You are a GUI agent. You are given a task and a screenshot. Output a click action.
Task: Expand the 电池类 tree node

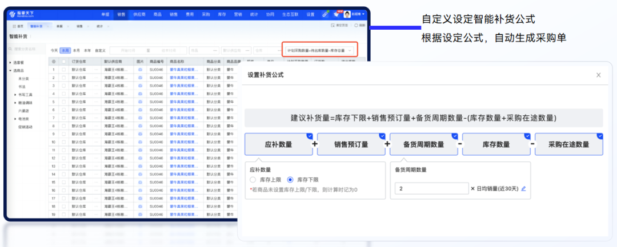(x=15, y=119)
